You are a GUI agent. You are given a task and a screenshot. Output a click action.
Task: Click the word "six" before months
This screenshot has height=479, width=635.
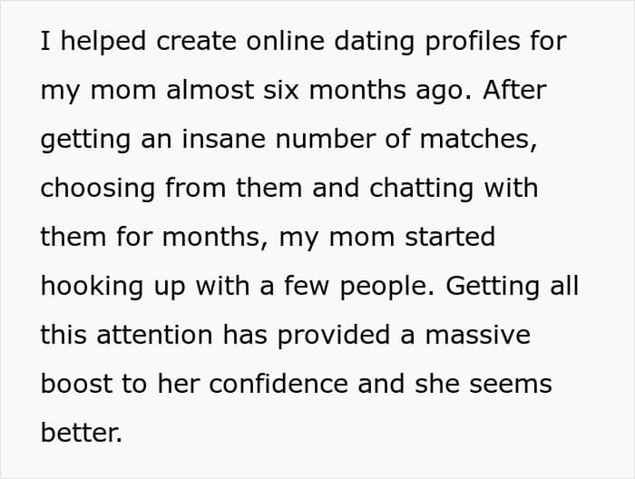pos(281,90)
